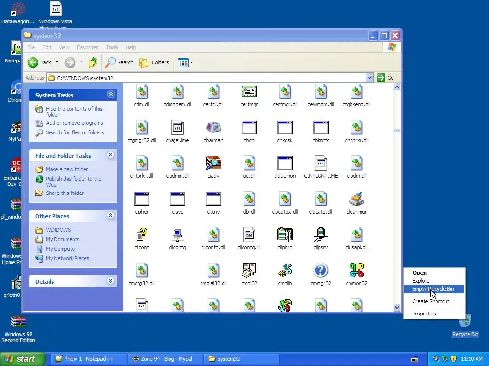Open My Documents from Other Places

[x=63, y=239]
